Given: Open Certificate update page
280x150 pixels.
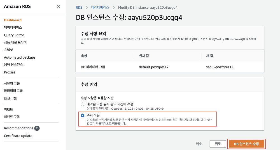Looking at the screenshot, I should 18,136.
